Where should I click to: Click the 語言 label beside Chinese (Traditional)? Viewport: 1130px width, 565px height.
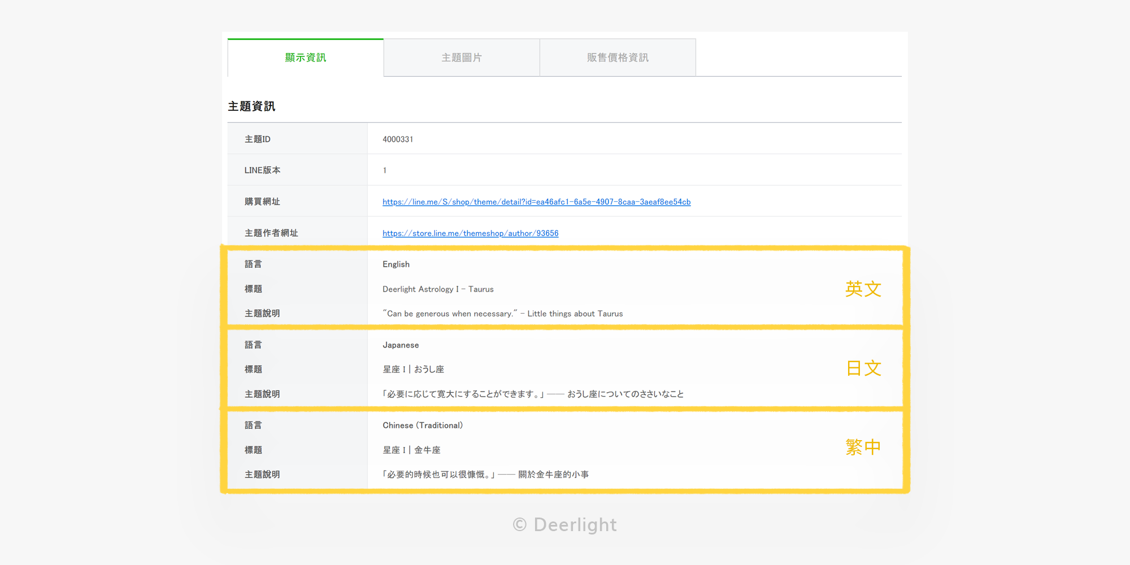[253, 425]
